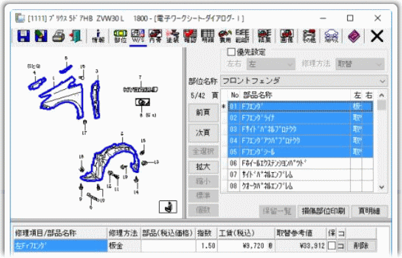
Task: Click the printer icon in toolbar
Action: pyautogui.click(x=58, y=36)
